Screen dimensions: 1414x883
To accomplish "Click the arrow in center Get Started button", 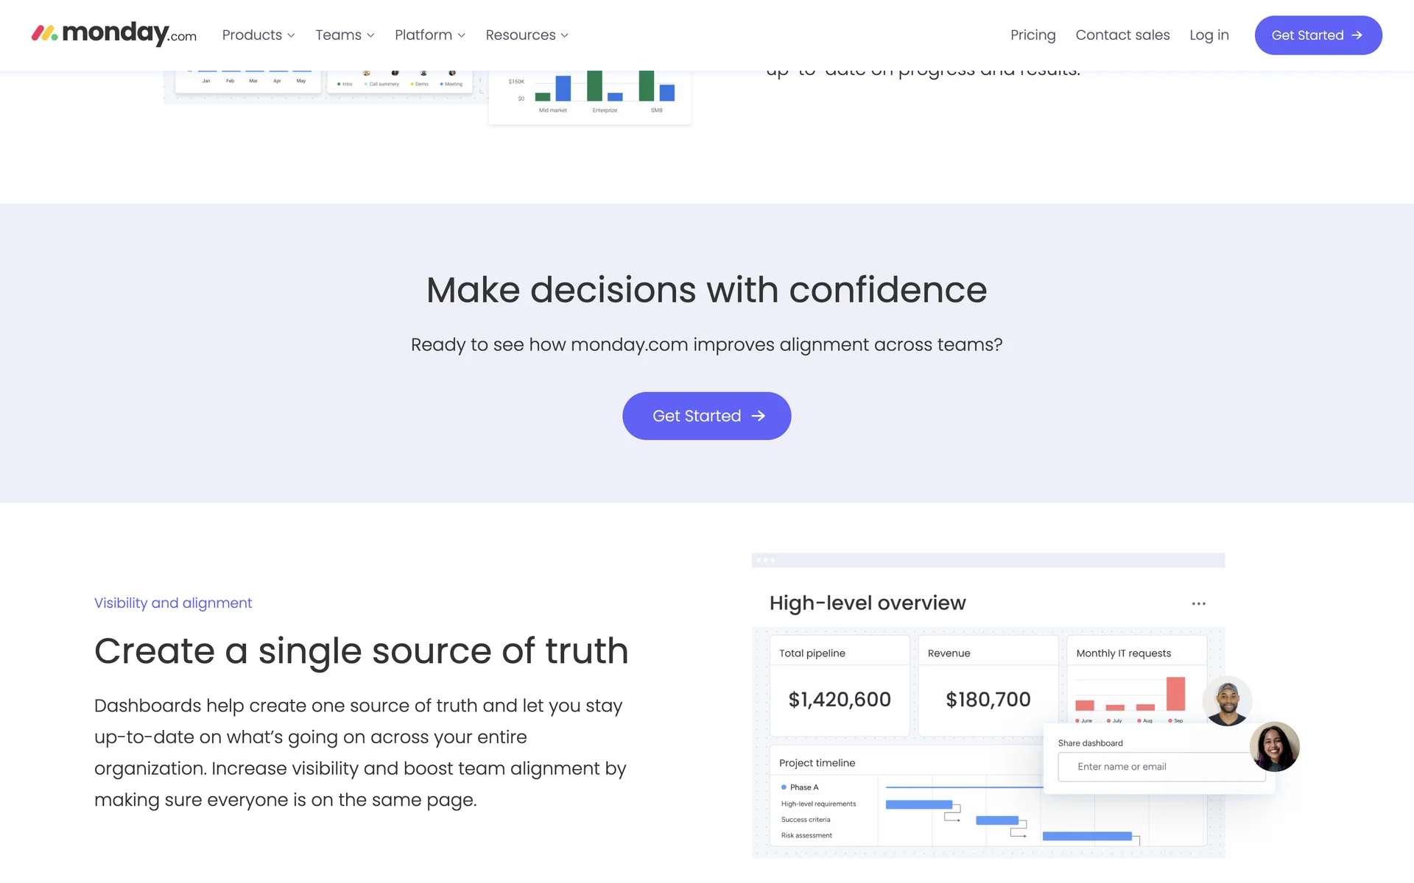I will click(x=759, y=416).
